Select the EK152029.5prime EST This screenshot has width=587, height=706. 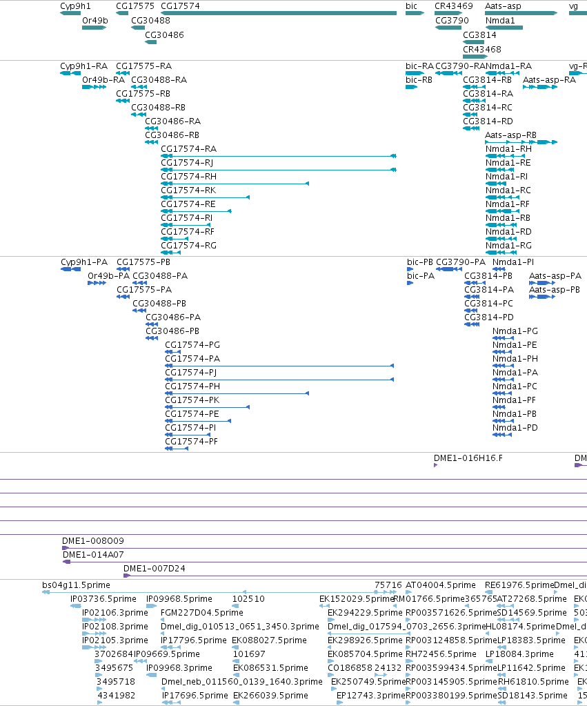tap(324, 606)
